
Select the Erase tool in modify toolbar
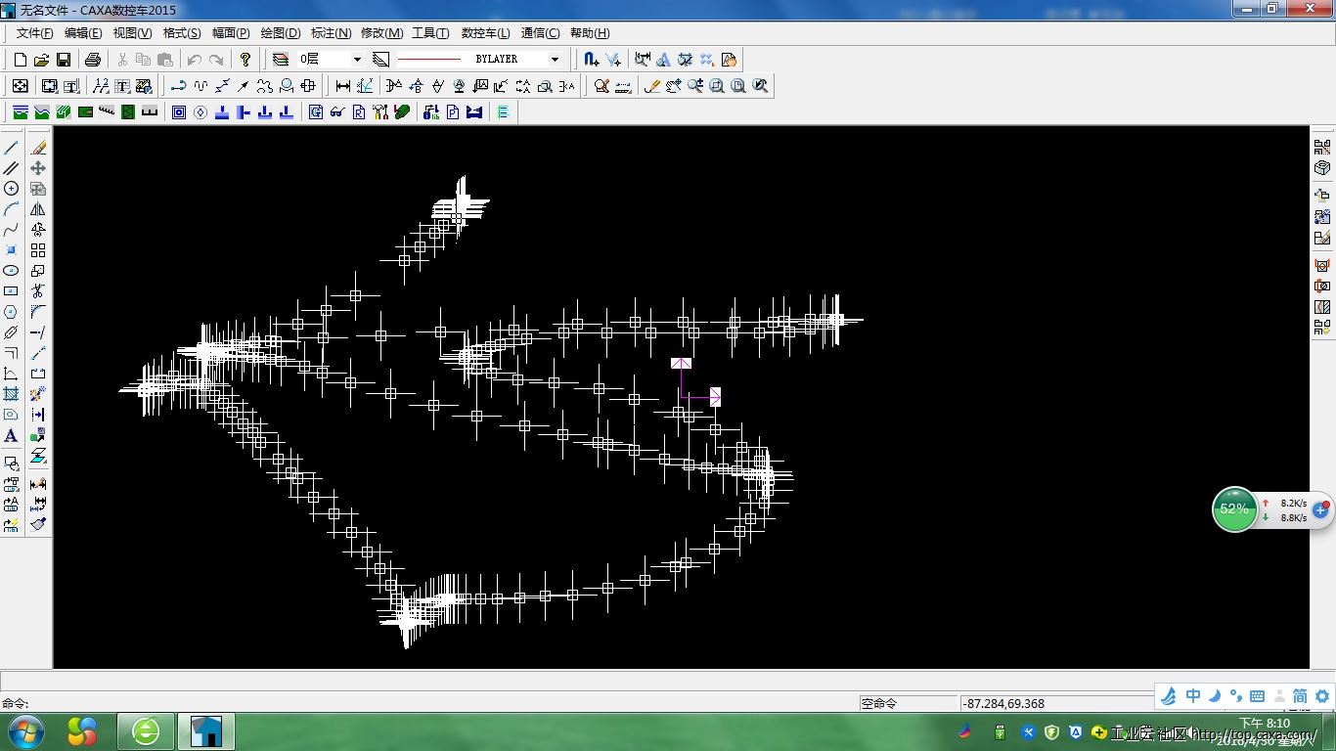pyautogui.click(x=38, y=148)
